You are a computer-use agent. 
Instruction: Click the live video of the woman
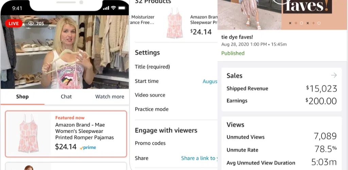pos(65,52)
